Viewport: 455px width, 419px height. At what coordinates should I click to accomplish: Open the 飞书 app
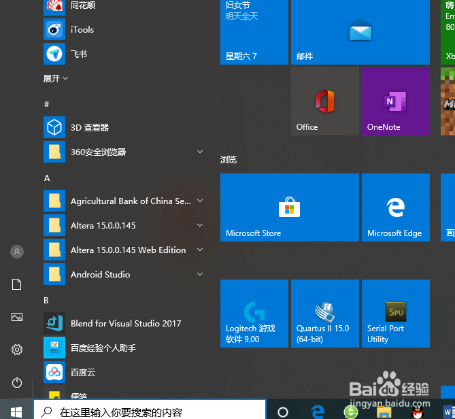pos(124,54)
